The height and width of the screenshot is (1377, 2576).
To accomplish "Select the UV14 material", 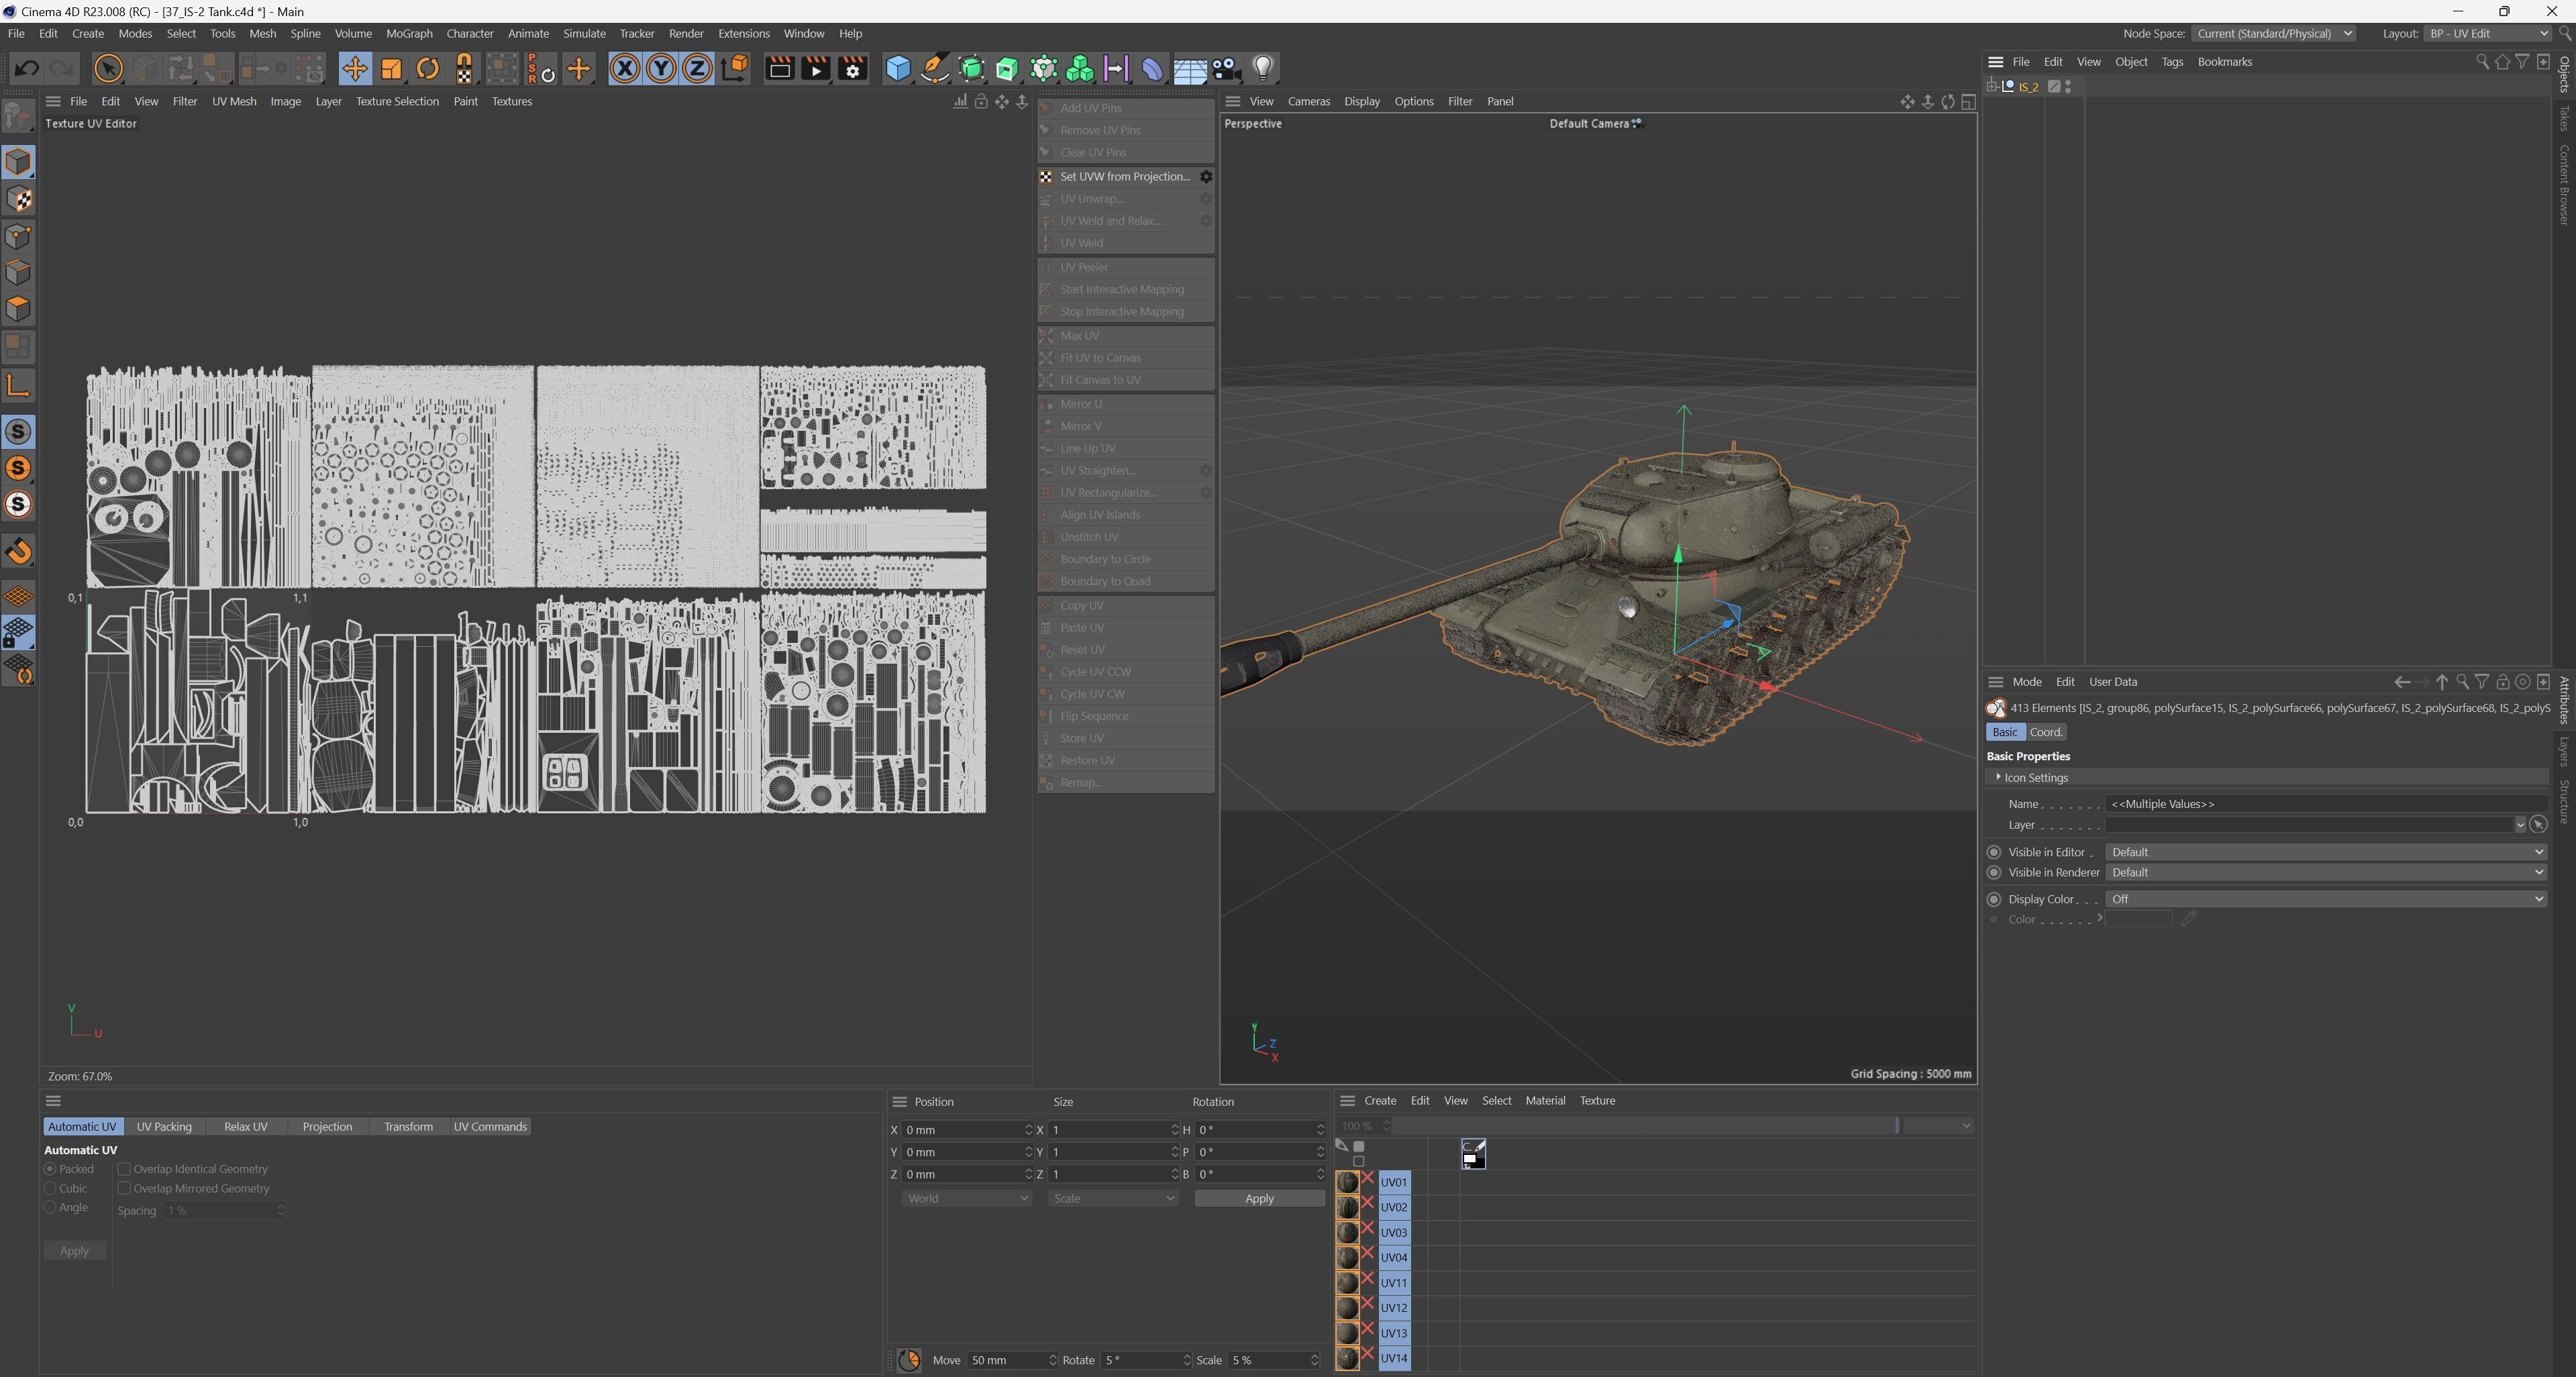I will [x=1393, y=1359].
